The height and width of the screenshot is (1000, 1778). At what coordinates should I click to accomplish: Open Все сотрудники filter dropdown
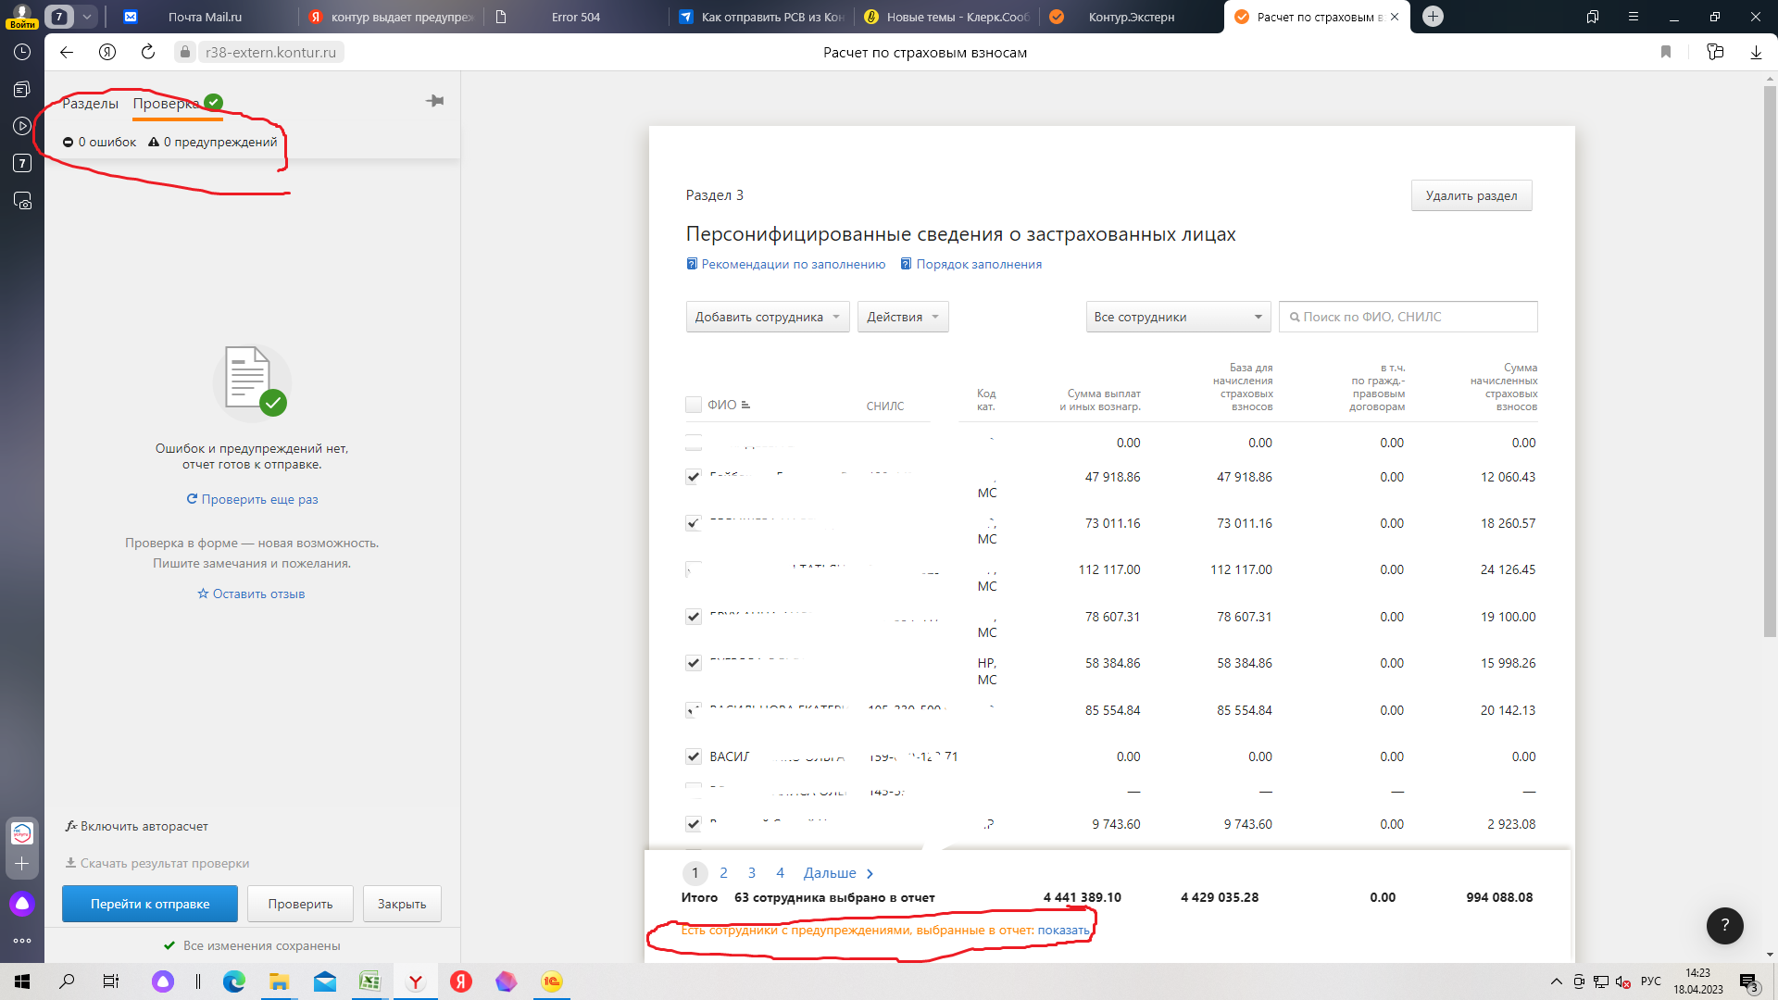point(1178,317)
